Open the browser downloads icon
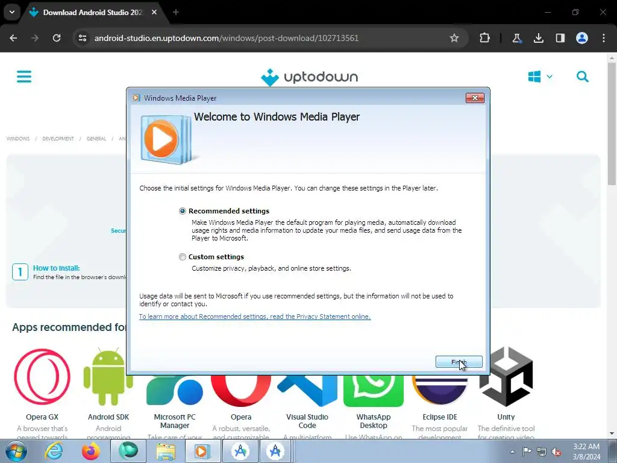 538,38
